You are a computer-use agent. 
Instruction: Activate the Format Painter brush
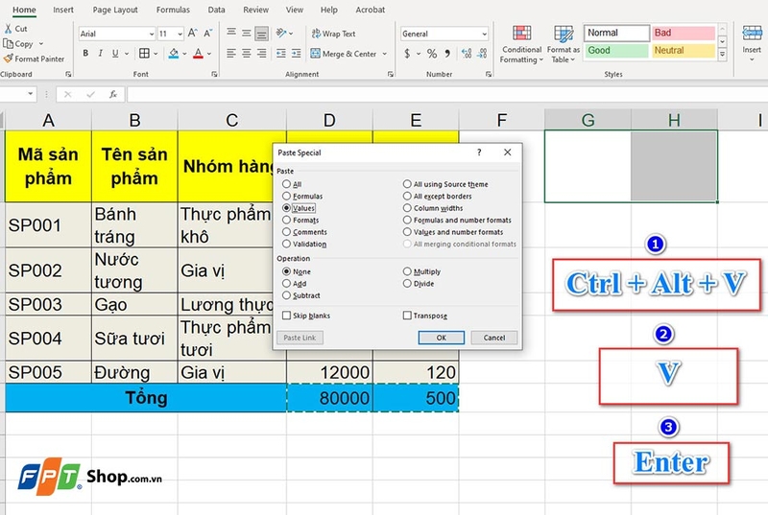[8, 59]
